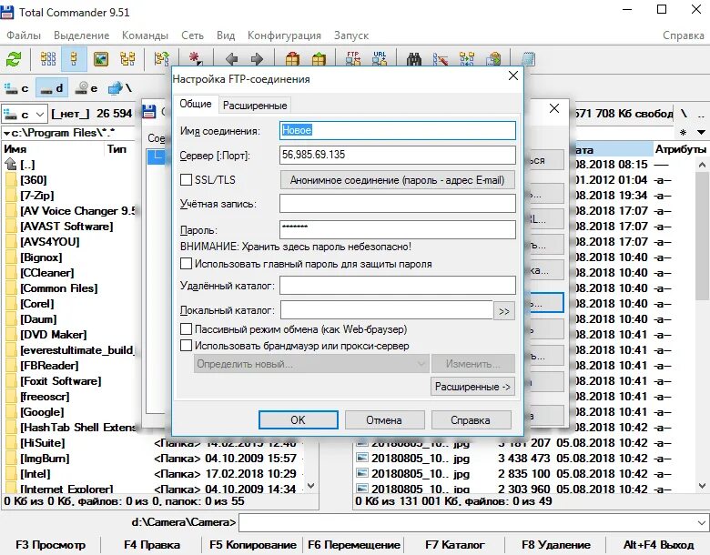
Task: Click the left panel scrollbar down arrow
Action: (311, 486)
